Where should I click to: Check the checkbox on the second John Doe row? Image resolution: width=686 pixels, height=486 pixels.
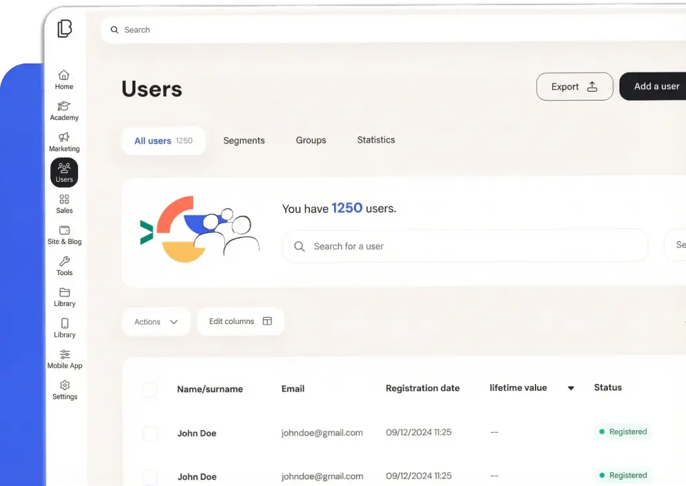[150, 476]
